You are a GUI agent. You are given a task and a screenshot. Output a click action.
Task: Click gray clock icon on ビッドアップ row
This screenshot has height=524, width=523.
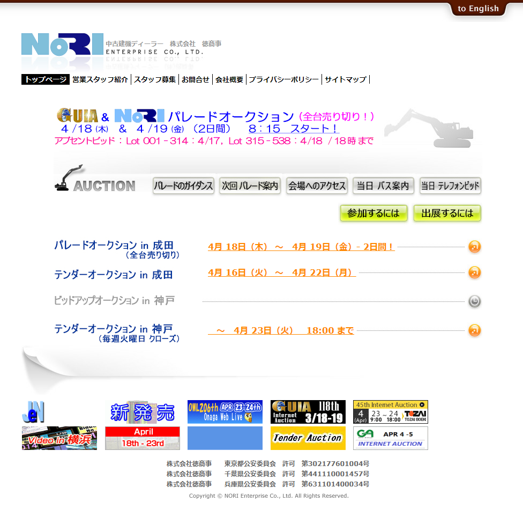pos(474,301)
